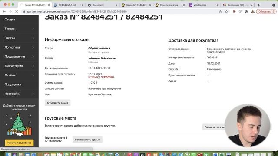The width and height of the screenshot is (278, 156).
Task: Expand the Заказы sidebar chevron
Action: pos(33,38)
